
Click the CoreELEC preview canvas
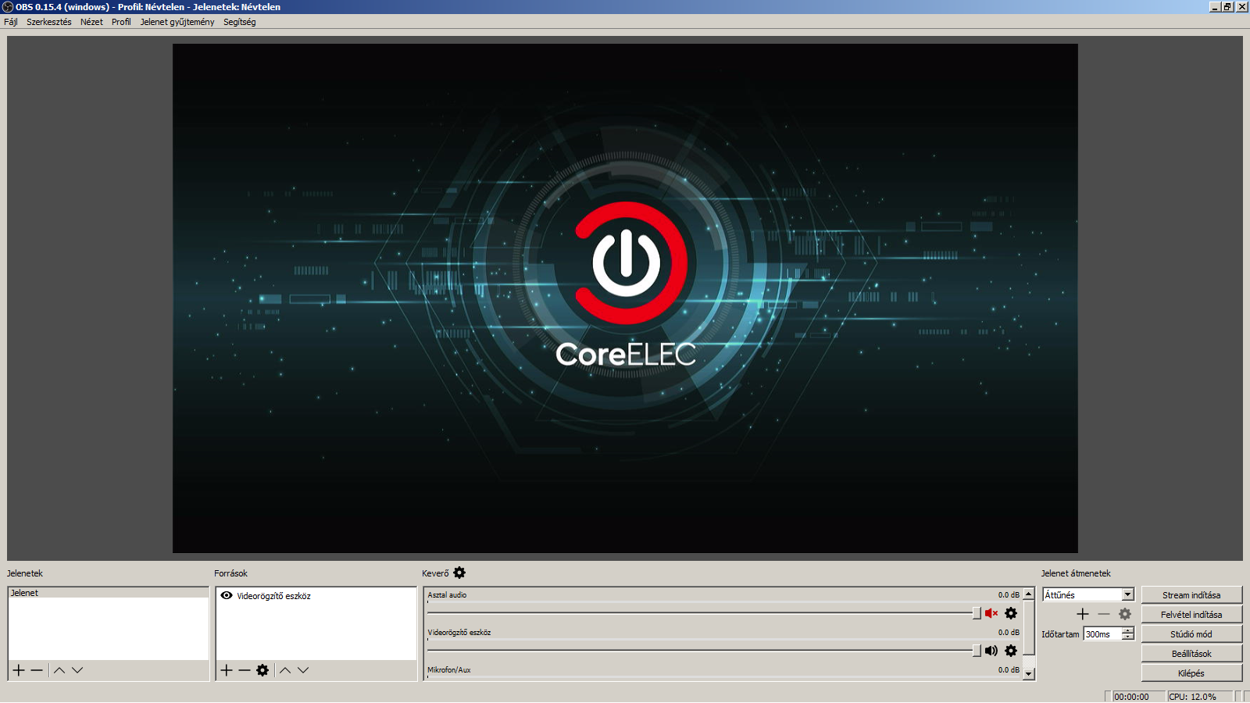coord(625,298)
